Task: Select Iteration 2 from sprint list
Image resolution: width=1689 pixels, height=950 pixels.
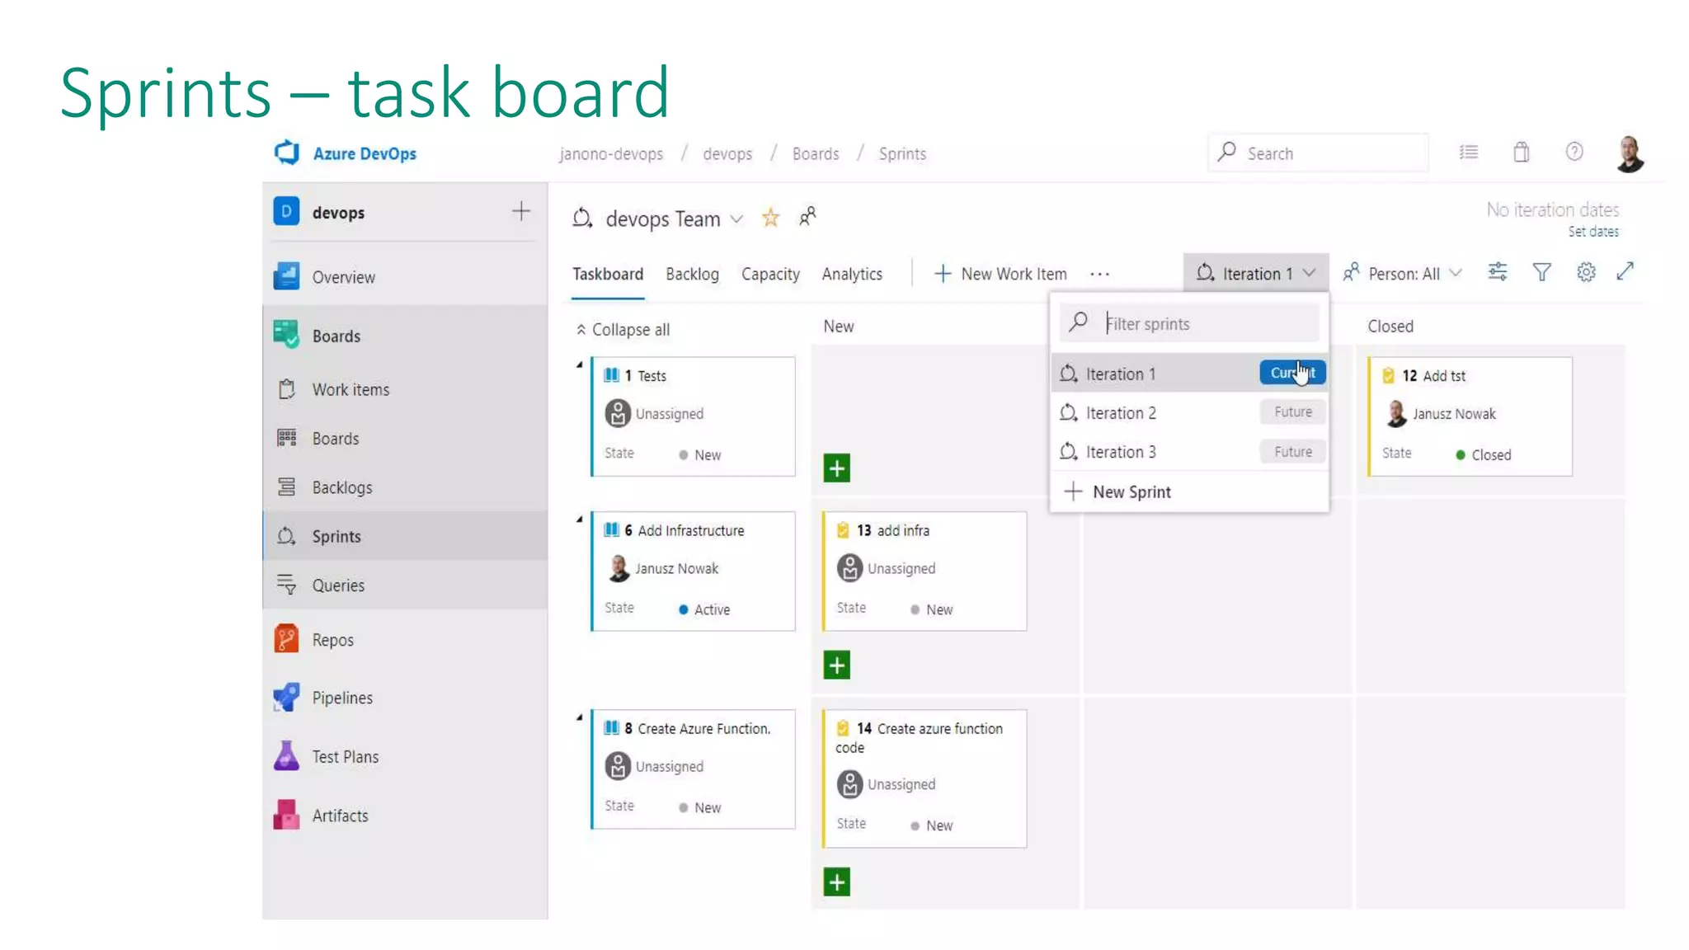Action: tap(1121, 413)
